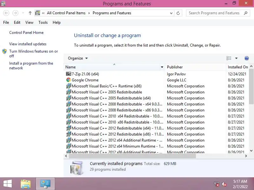Click the change view icon
The height and width of the screenshot is (190, 254).
[229, 58]
